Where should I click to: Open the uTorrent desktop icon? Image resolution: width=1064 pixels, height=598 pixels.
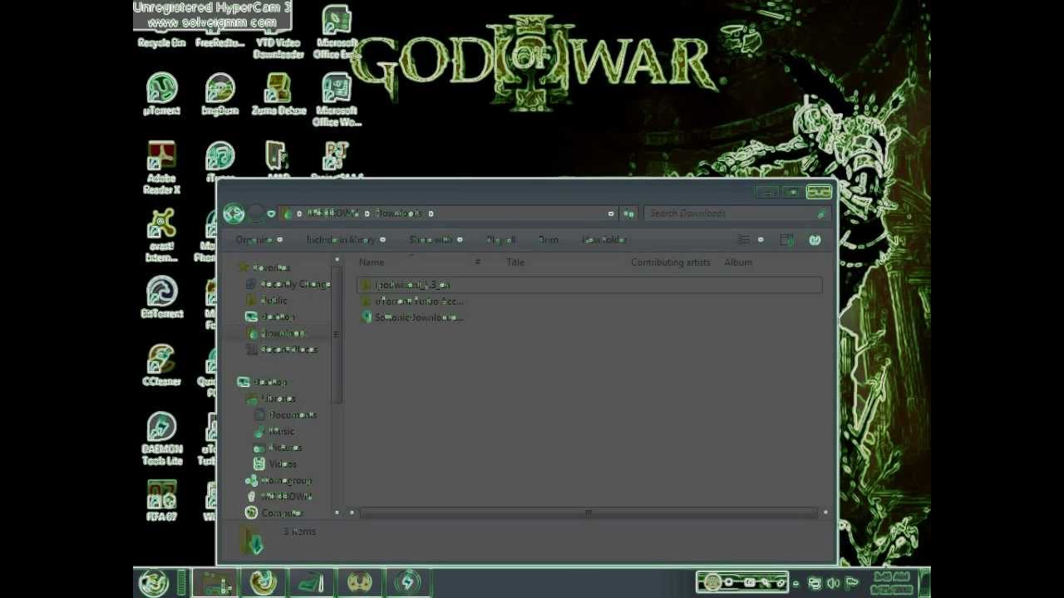coord(161,94)
